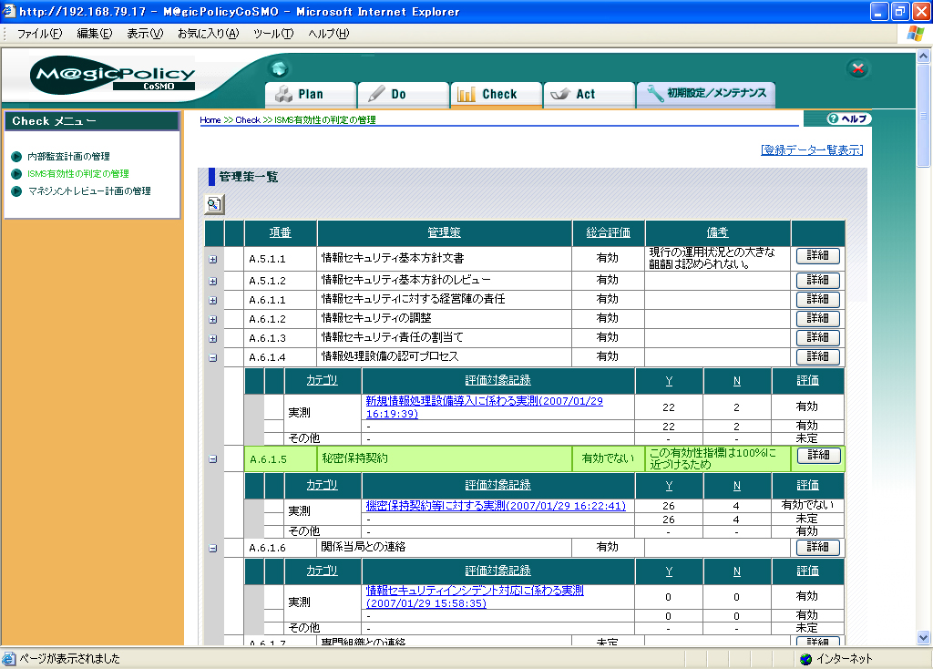Expand row A.6.1.2 details

(x=213, y=319)
